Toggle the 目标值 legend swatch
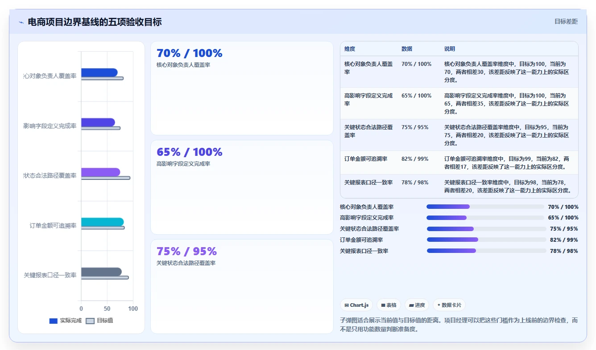596x350 pixels. coord(90,321)
